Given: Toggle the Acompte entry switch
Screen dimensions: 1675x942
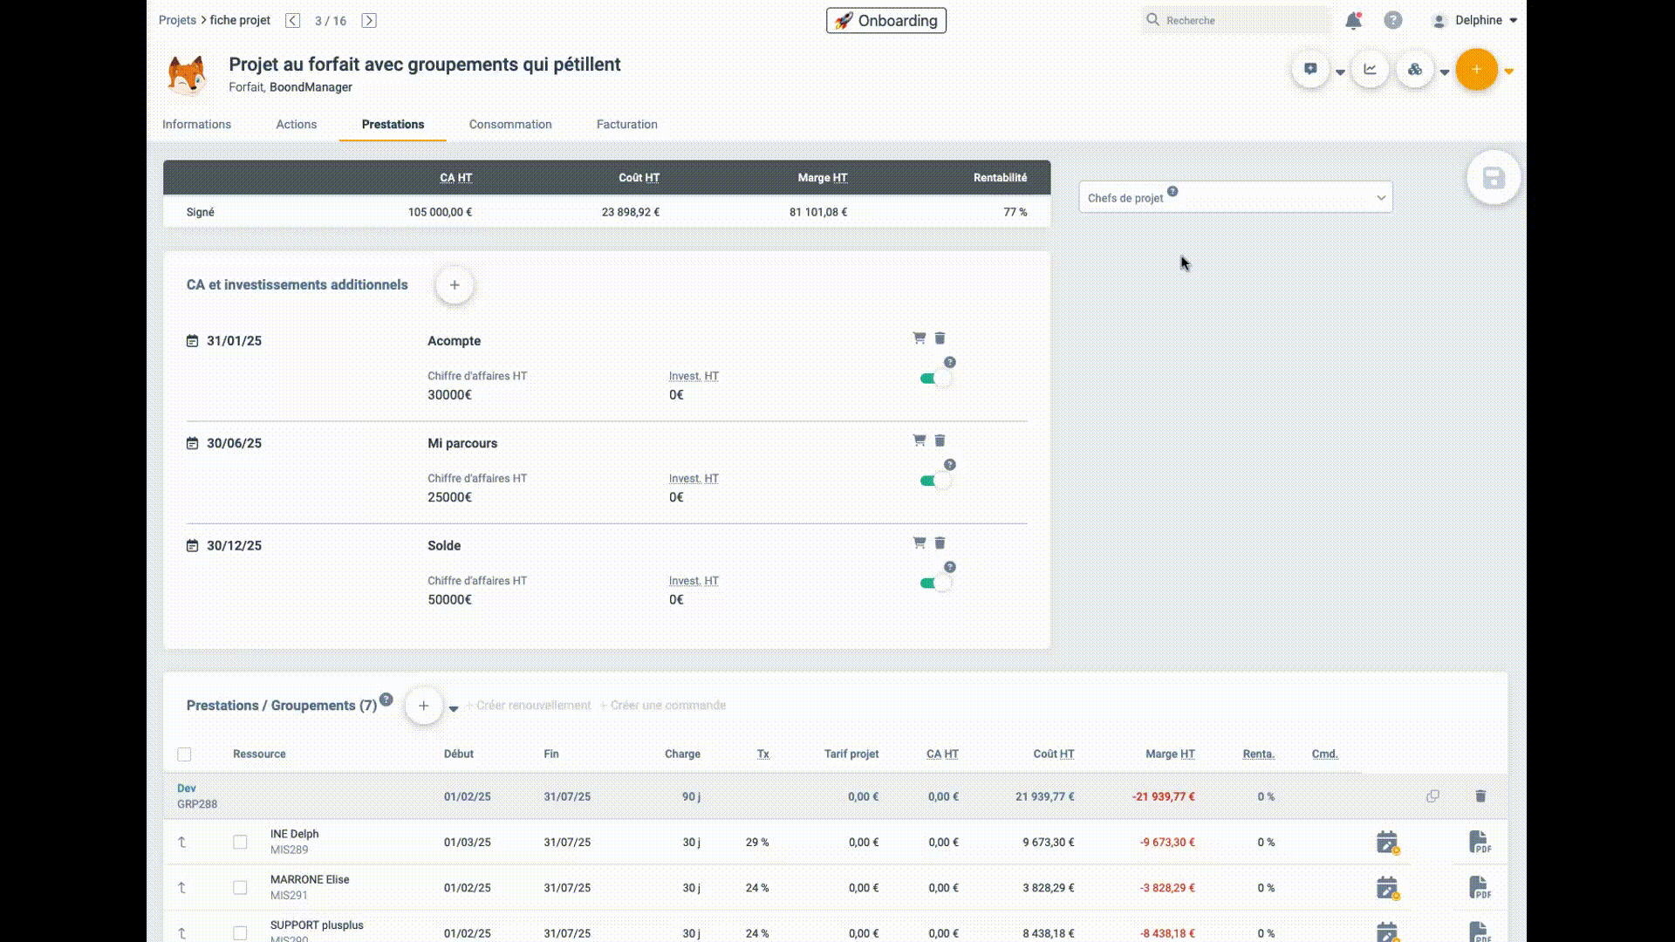Looking at the screenshot, I should tap(935, 379).
